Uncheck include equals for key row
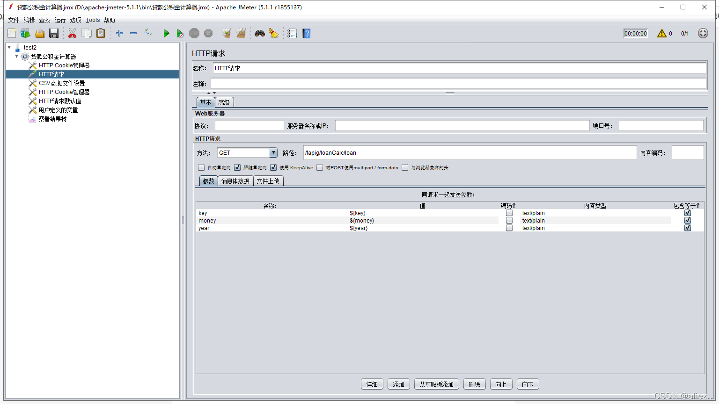This screenshot has height=404, width=719. pos(688,213)
